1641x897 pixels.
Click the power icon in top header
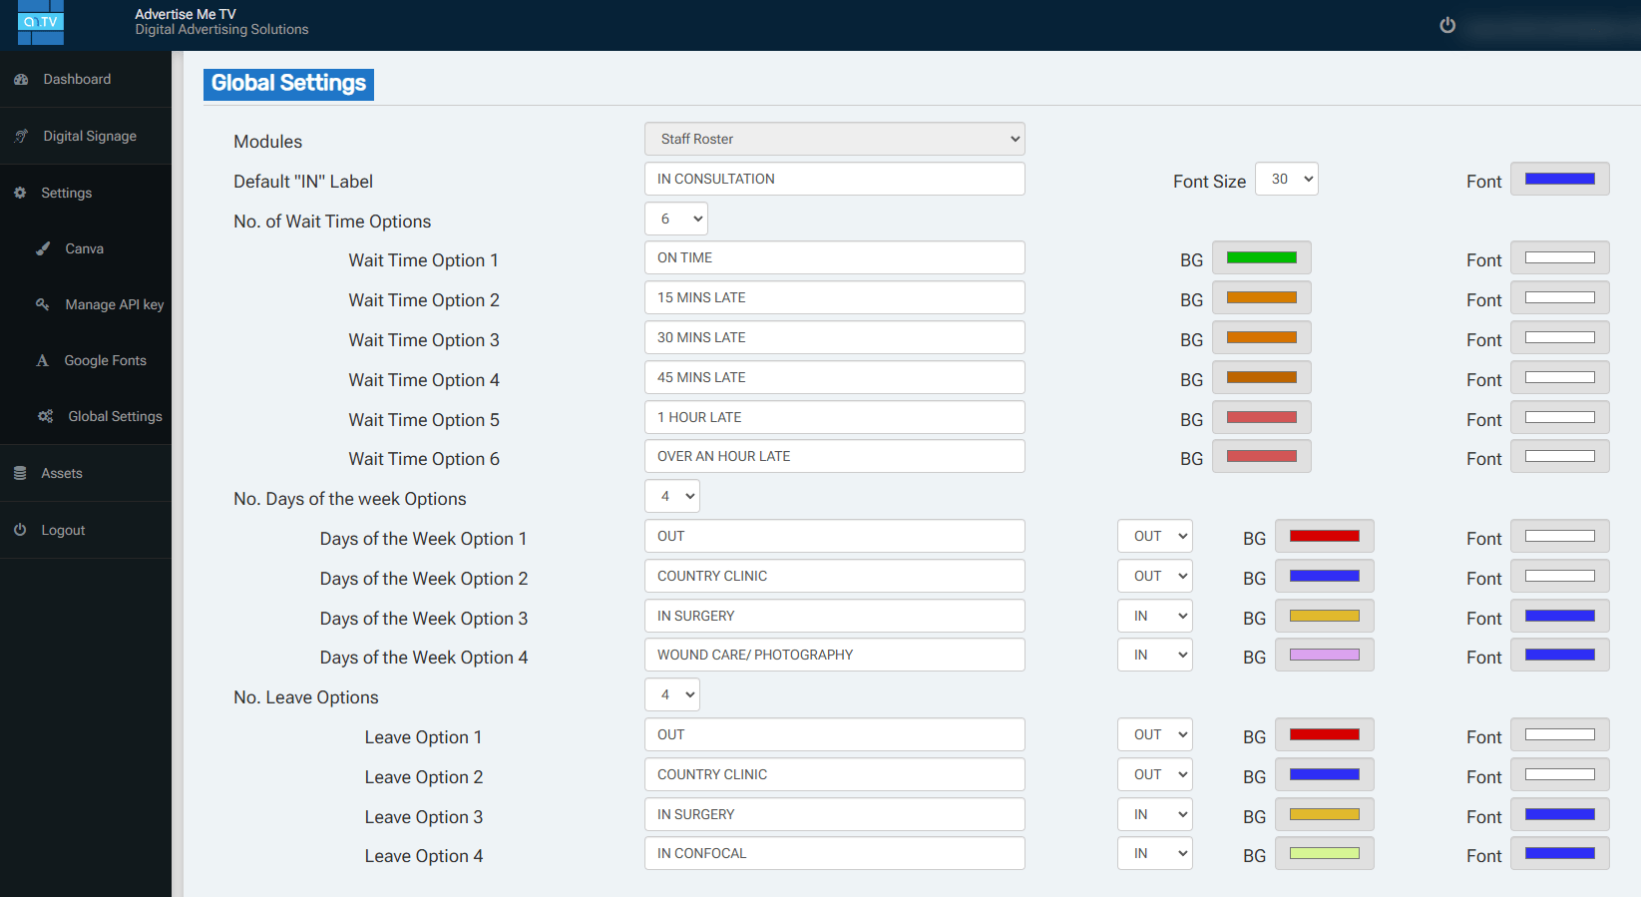tap(1447, 26)
